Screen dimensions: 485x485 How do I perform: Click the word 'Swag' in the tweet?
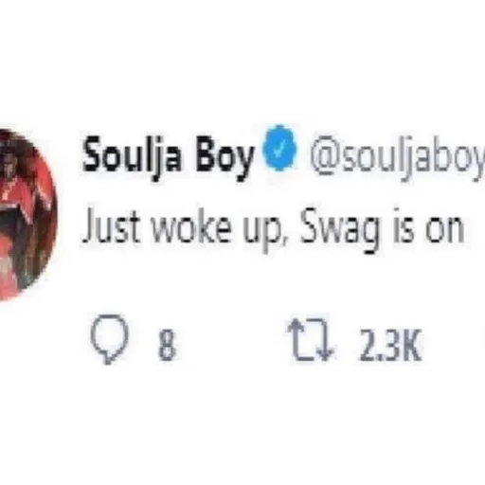tap(340, 229)
